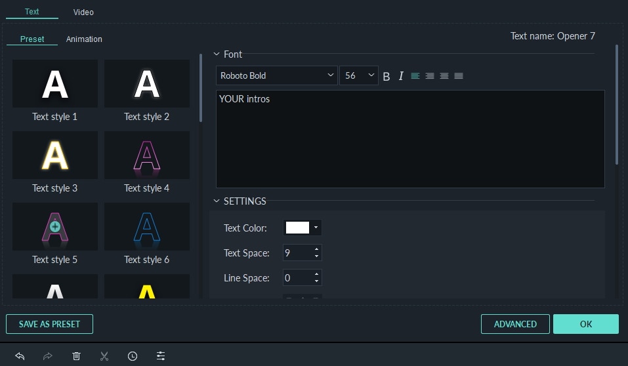
Task: Toggle italic text formatting
Action: (x=401, y=76)
